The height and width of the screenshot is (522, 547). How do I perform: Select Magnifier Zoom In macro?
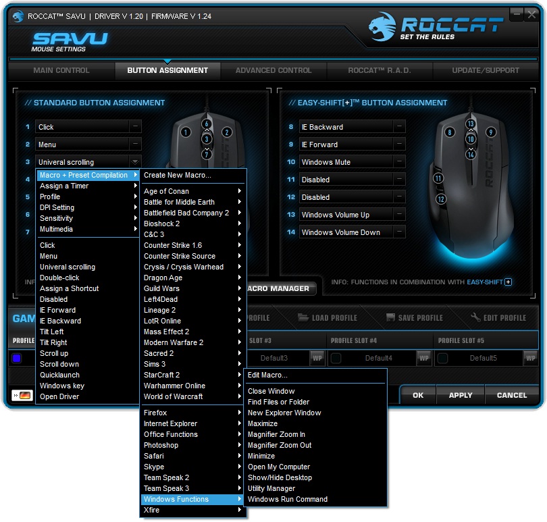click(316, 434)
